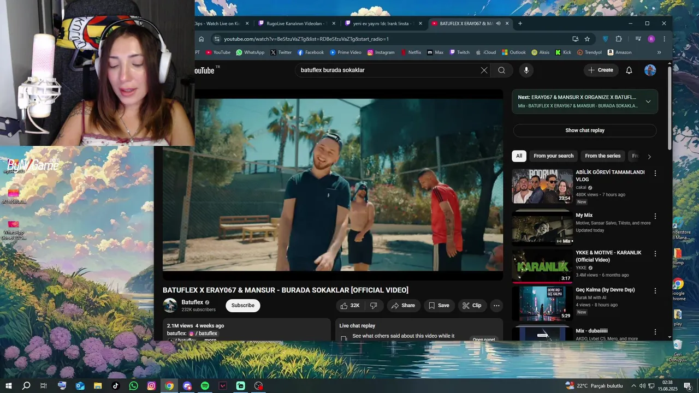This screenshot has width=699, height=393.
Task: Switch to the RugoLive Kanalının Videoları tab
Action: [x=298, y=23]
